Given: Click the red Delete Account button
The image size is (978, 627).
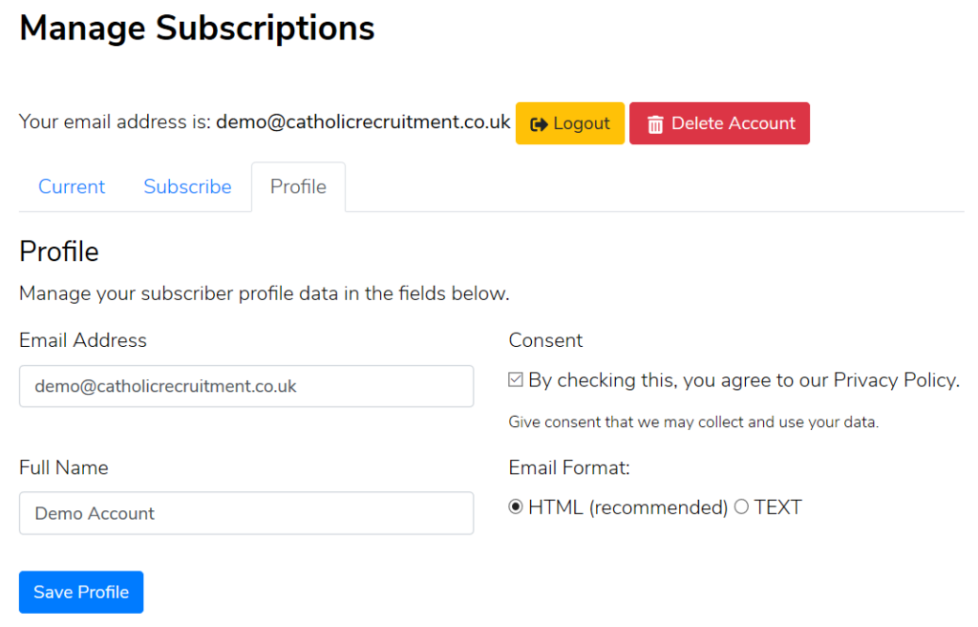Looking at the screenshot, I should (x=720, y=123).
